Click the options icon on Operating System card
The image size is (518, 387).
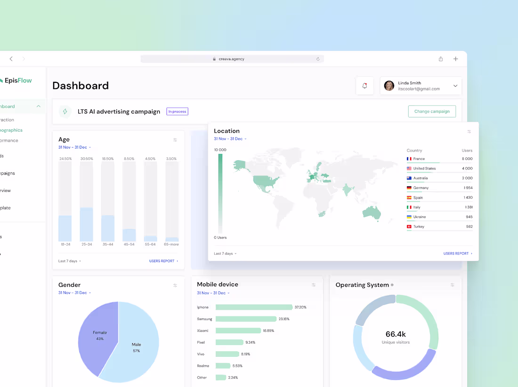pyautogui.click(x=452, y=285)
